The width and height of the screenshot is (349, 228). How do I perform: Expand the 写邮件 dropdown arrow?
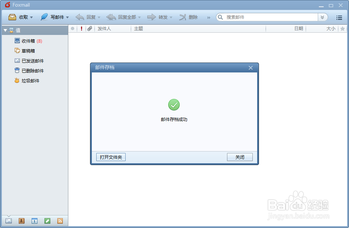[x=68, y=17]
